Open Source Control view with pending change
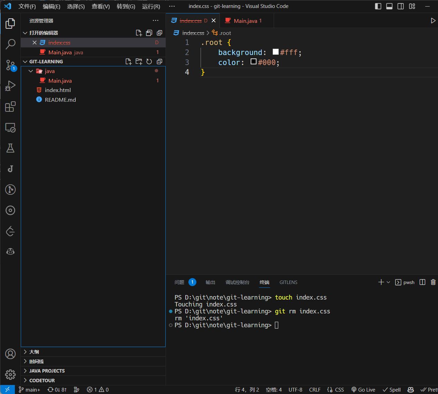 click(x=10, y=65)
